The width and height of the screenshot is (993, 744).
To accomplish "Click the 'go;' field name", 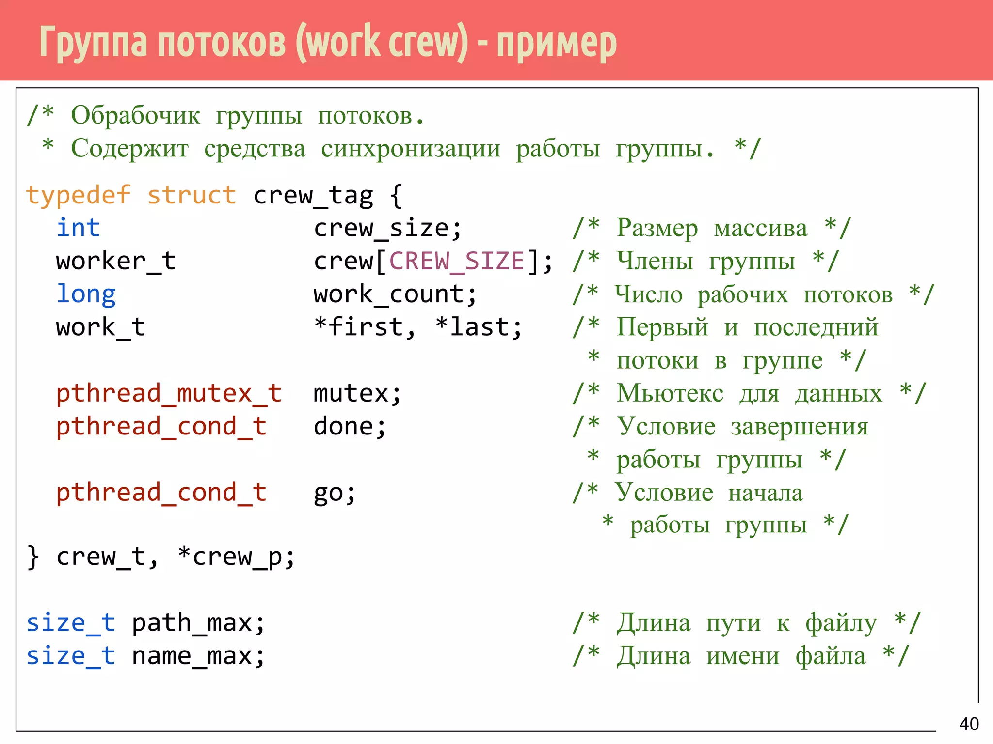I will 335,495.
